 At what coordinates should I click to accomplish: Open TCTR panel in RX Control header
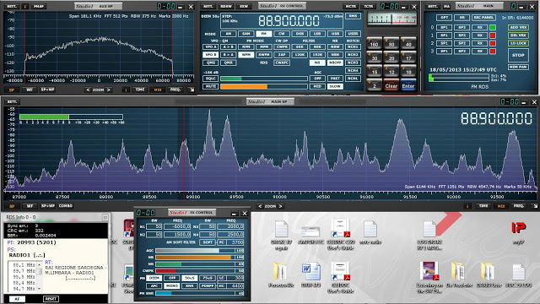coord(369,6)
